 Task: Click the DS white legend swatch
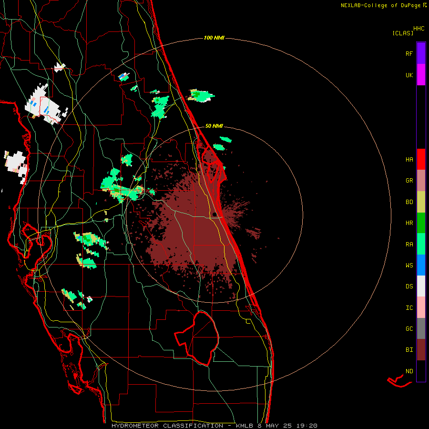(x=421, y=286)
